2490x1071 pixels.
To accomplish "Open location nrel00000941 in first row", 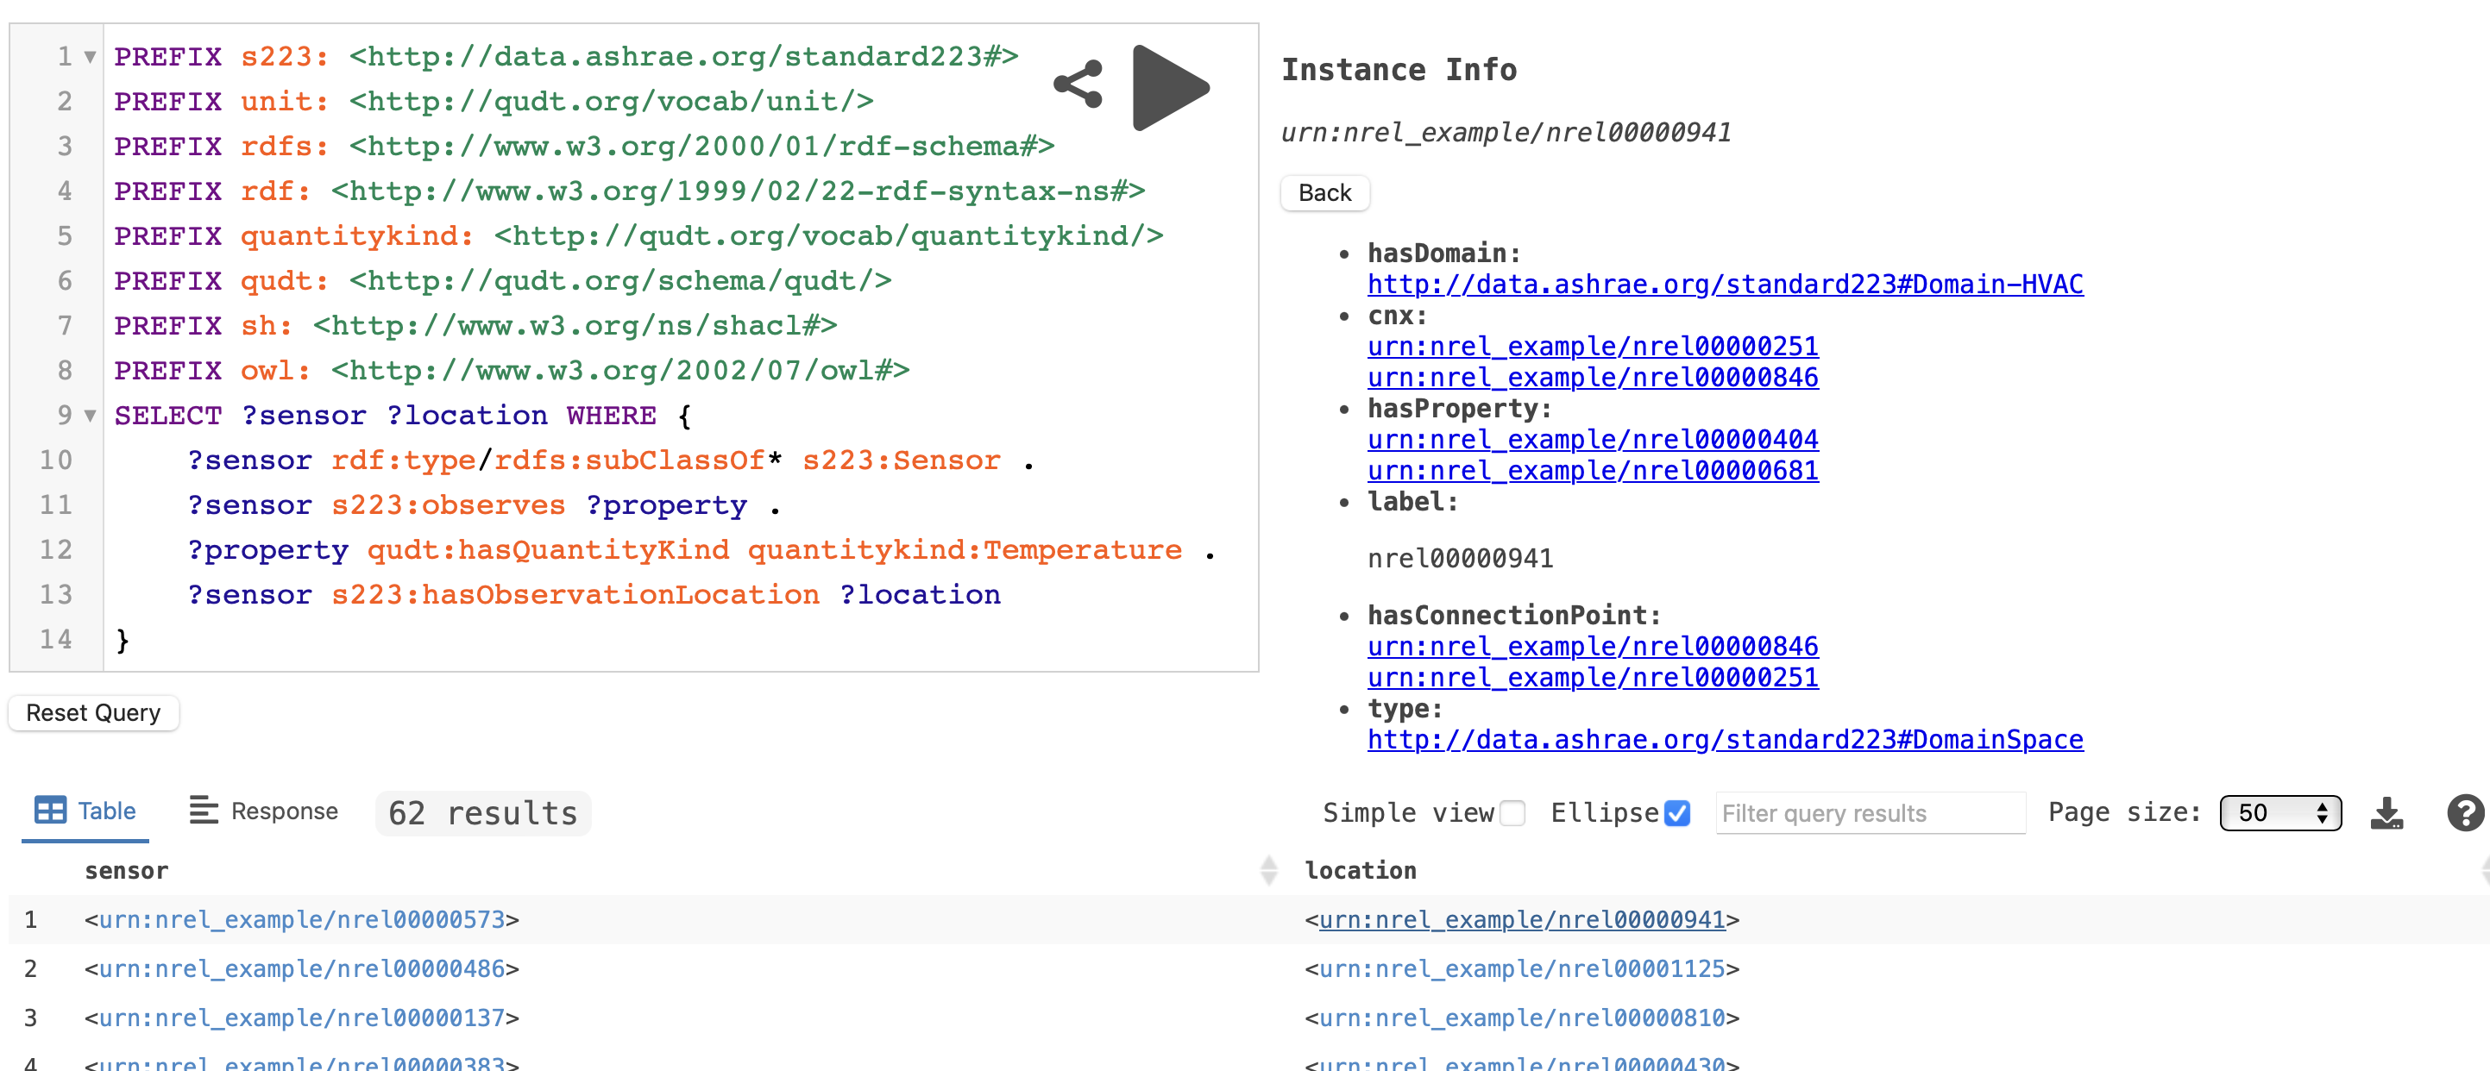I will (1521, 919).
